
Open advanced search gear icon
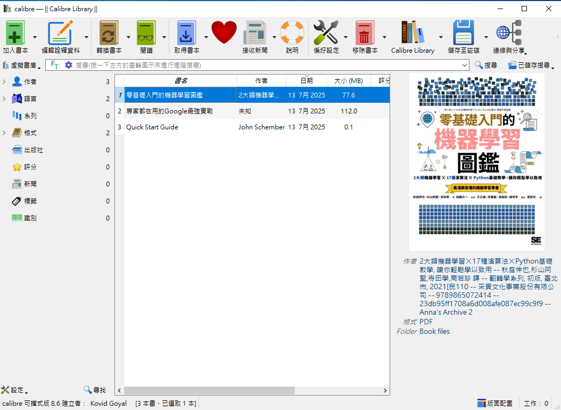point(68,65)
